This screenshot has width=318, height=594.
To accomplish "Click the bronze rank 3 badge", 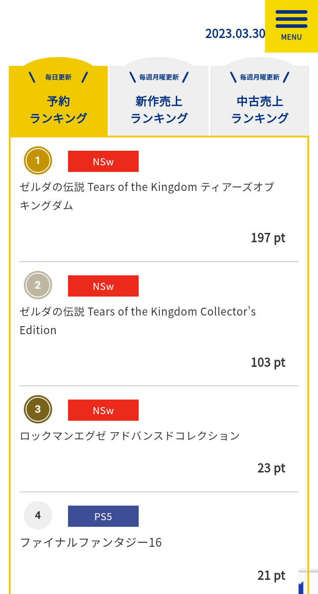I will pos(38,409).
